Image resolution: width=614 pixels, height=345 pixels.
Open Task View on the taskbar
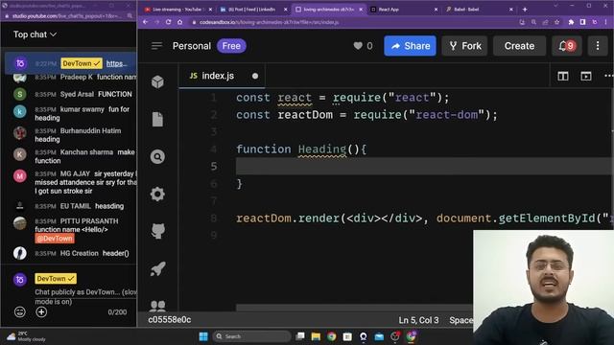click(x=300, y=336)
